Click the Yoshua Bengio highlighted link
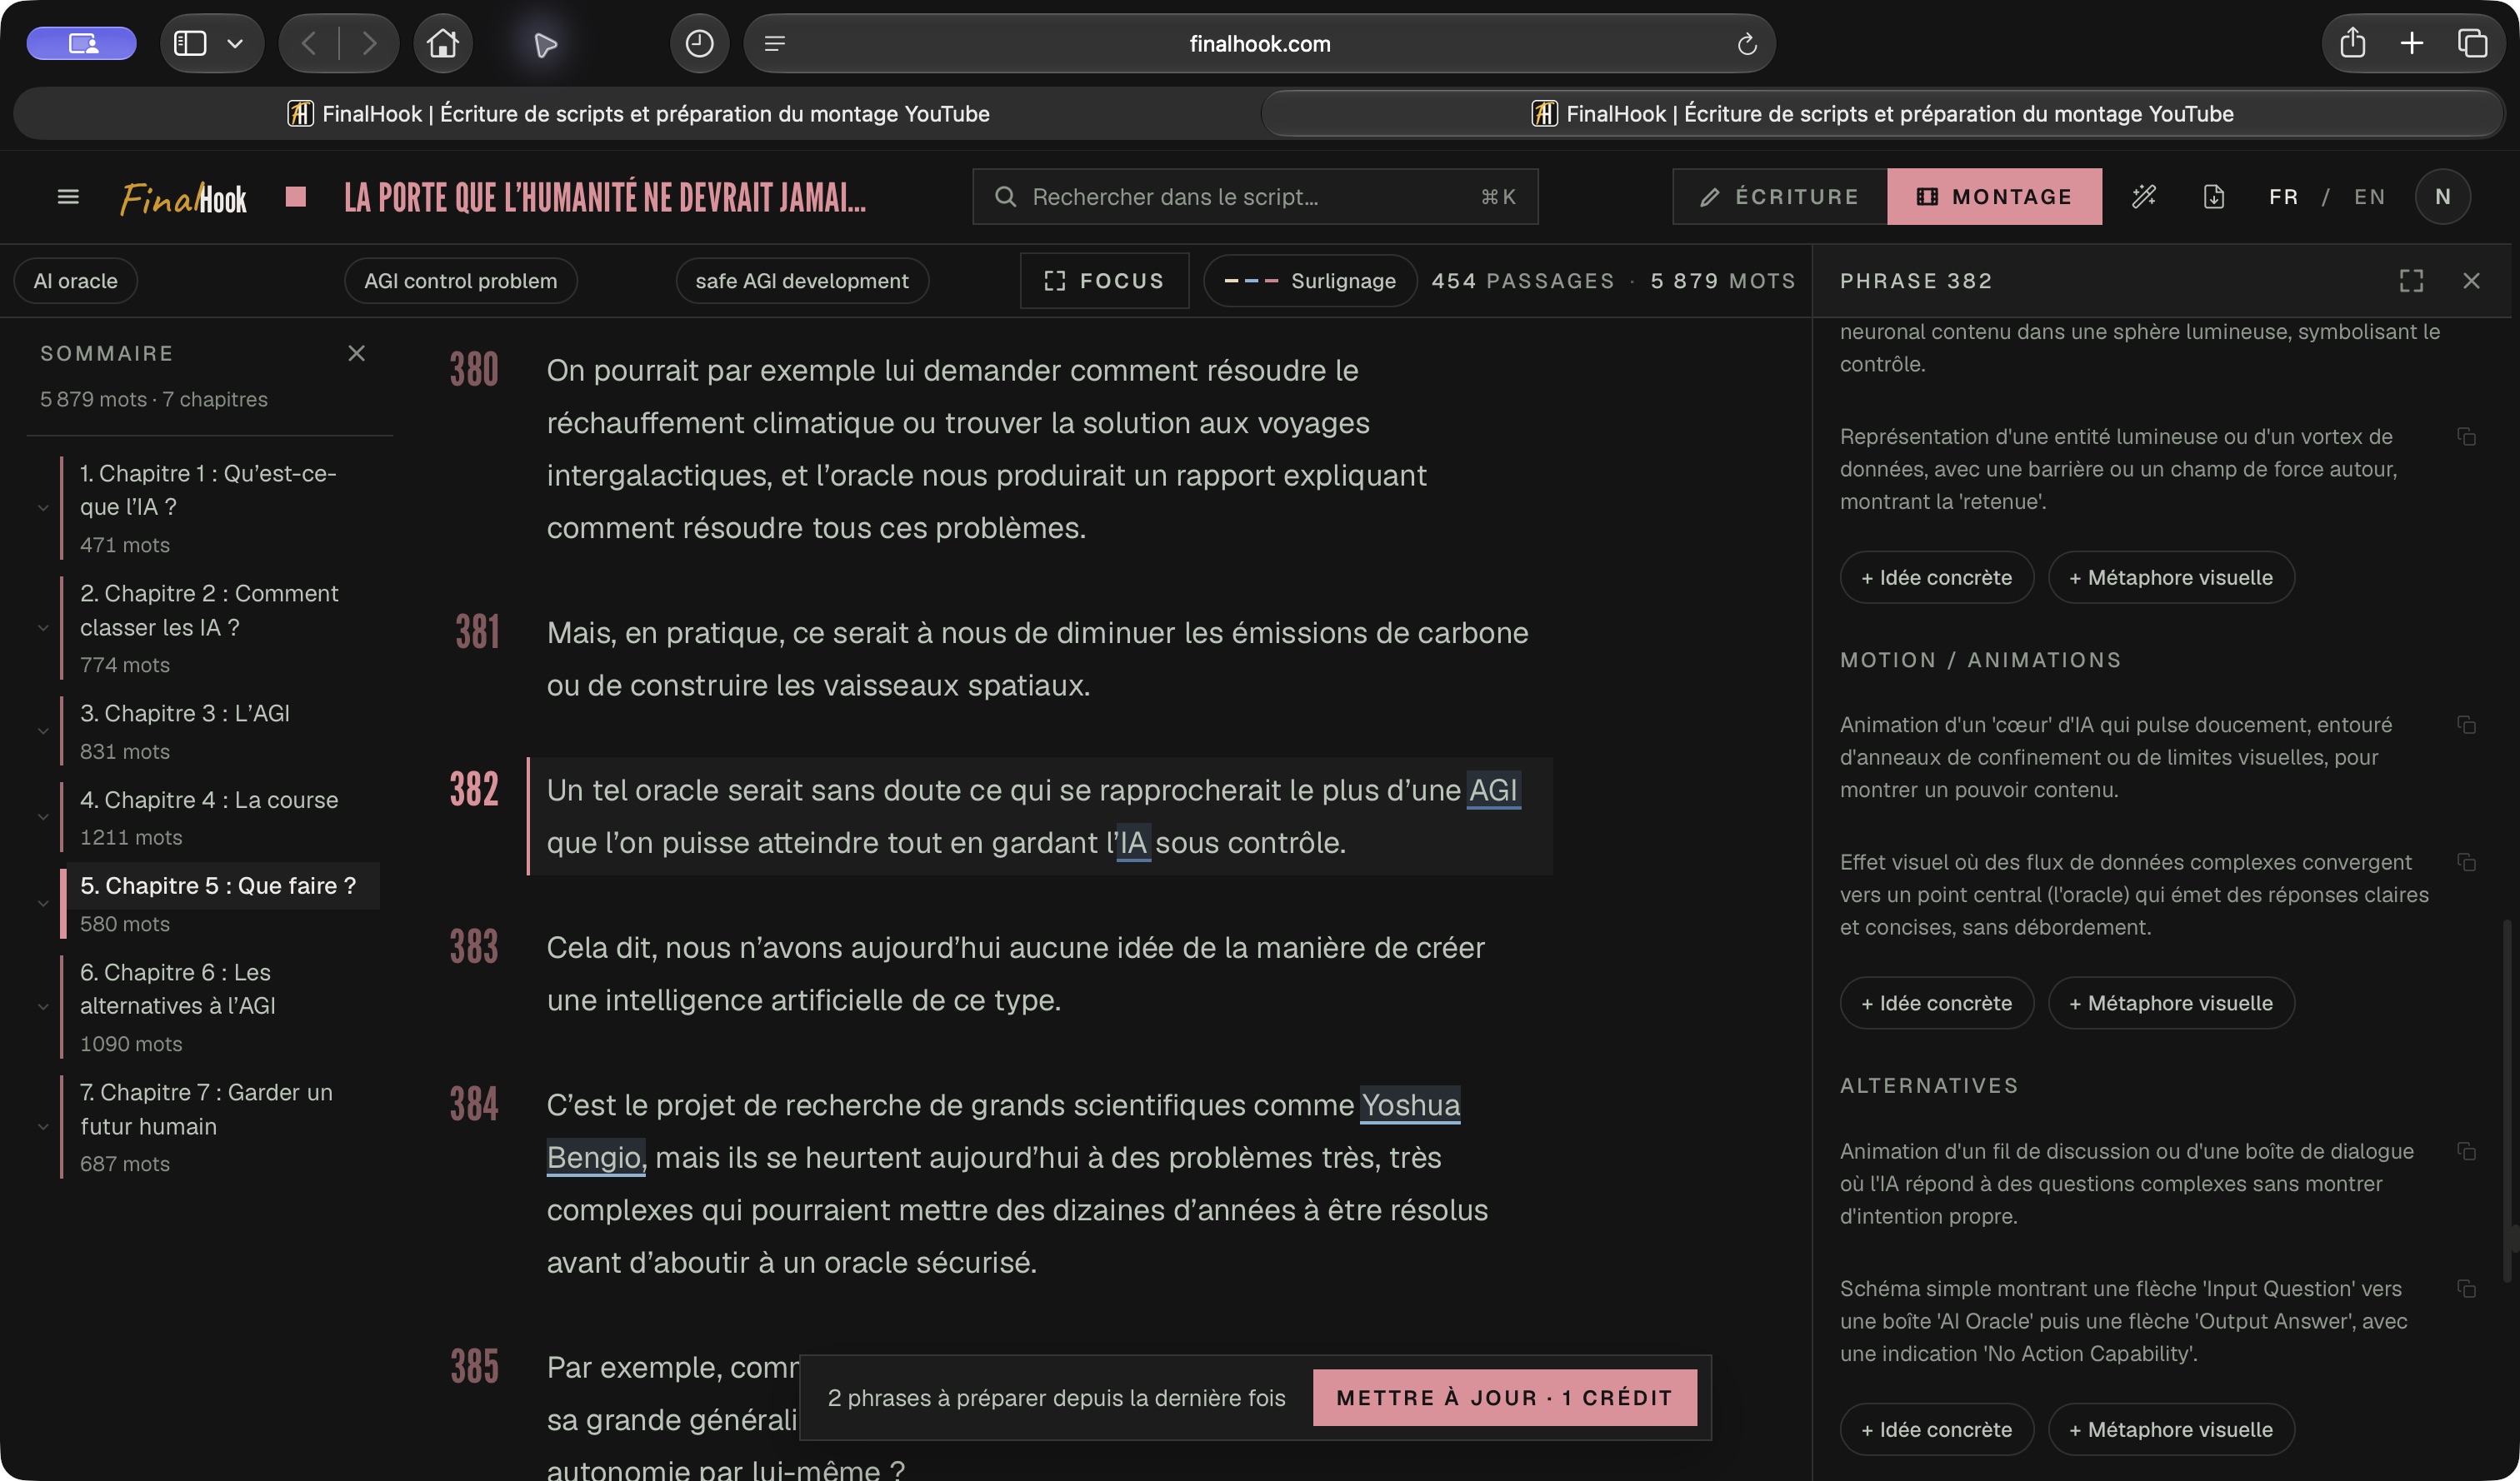Image resolution: width=2520 pixels, height=1481 pixels. pos(1410,1105)
